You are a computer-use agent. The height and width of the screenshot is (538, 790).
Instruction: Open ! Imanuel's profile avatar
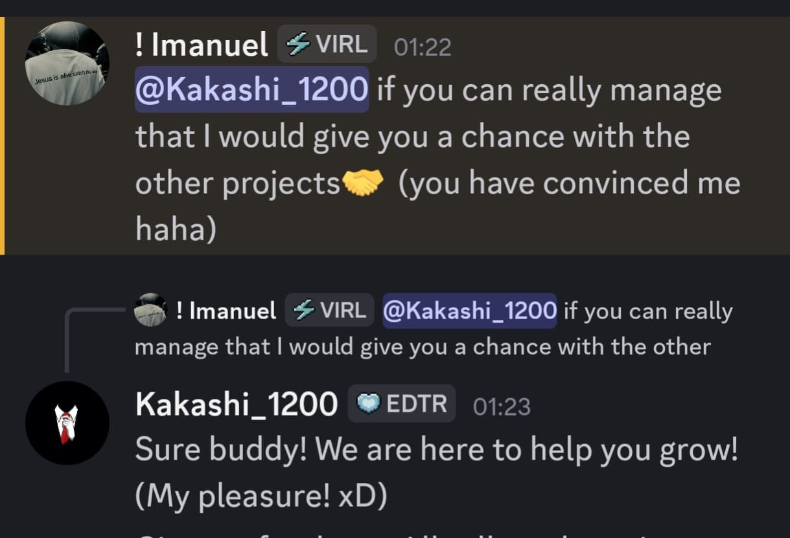coord(67,63)
